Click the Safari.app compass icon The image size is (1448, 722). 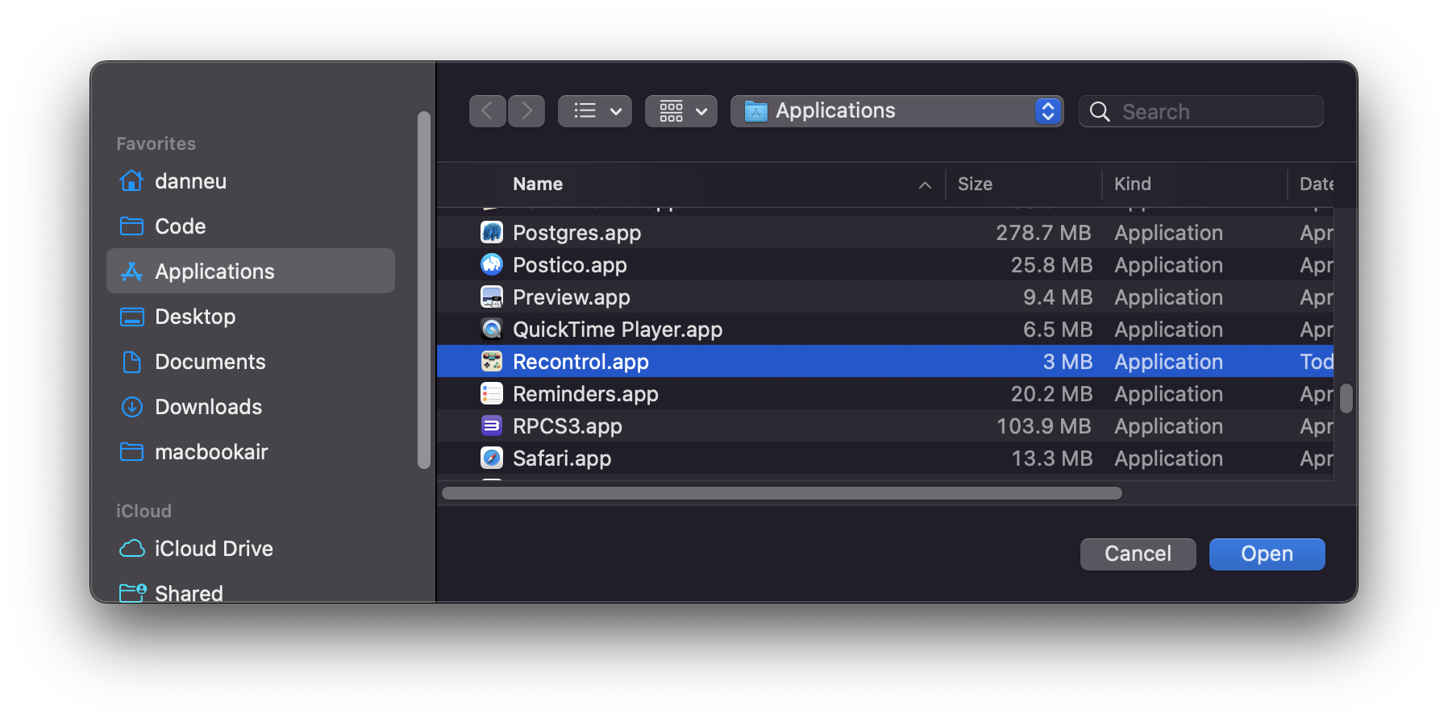tap(492, 458)
